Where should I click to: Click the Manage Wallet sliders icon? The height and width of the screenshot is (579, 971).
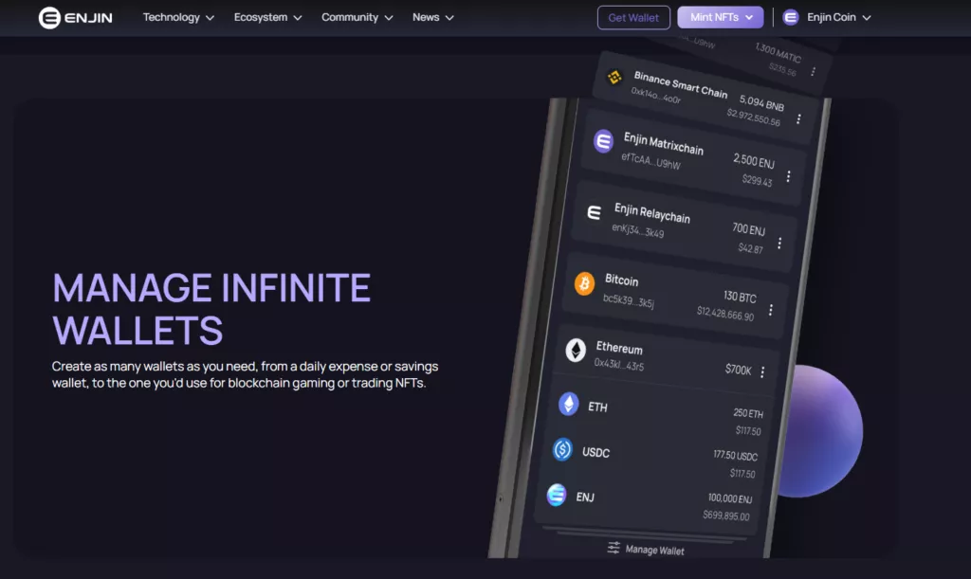pos(614,548)
